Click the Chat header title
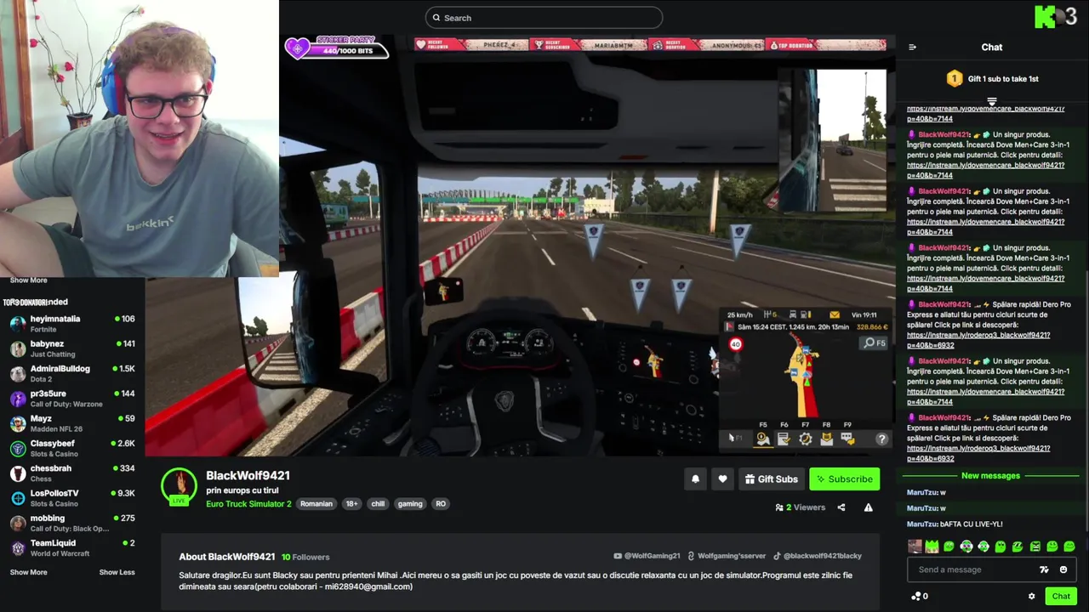Viewport: 1089px width, 612px height. [992, 48]
